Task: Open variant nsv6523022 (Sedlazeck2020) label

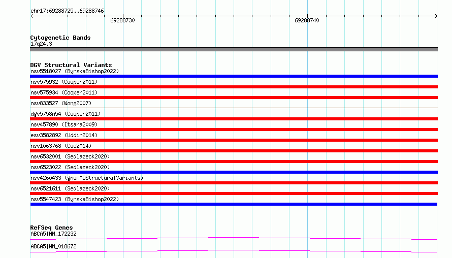Action: [70, 167]
